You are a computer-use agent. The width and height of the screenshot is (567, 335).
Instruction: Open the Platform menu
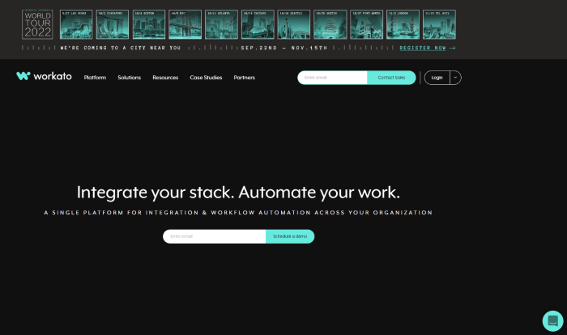(95, 78)
